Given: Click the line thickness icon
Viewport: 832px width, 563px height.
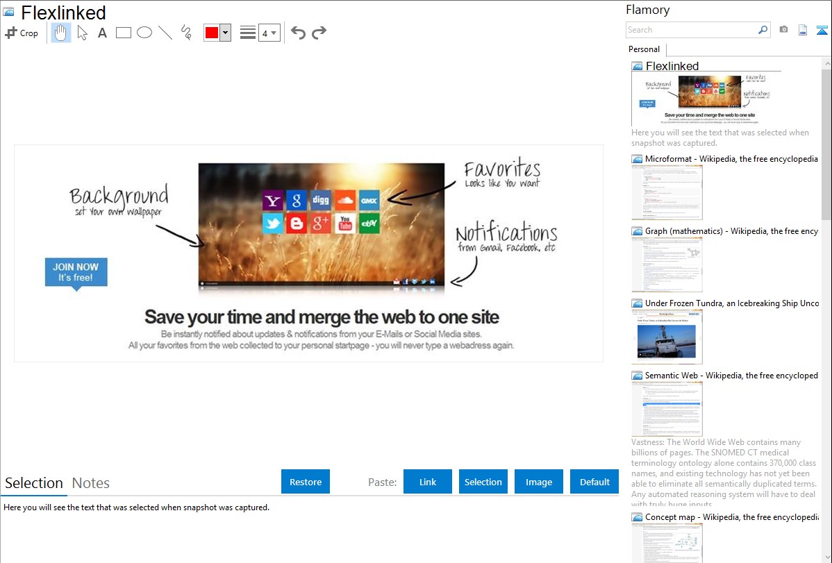Looking at the screenshot, I should (x=247, y=33).
